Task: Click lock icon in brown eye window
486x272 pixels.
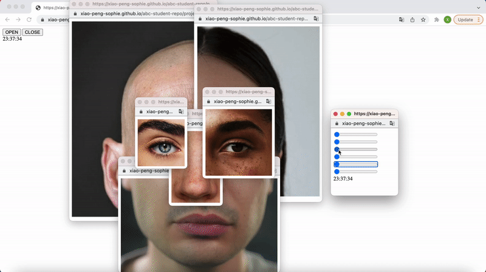Action: (208, 102)
